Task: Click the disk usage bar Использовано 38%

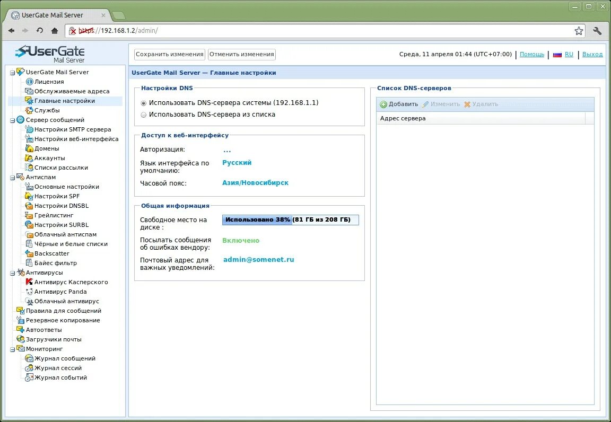Action: click(290, 220)
